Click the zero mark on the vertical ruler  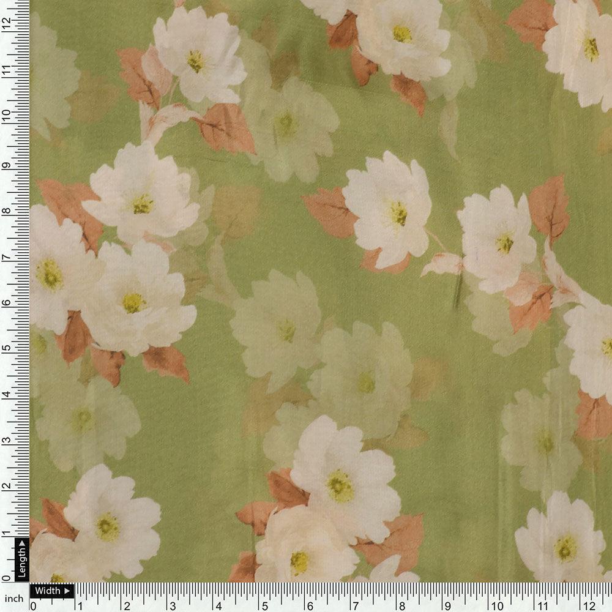pos(7,577)
